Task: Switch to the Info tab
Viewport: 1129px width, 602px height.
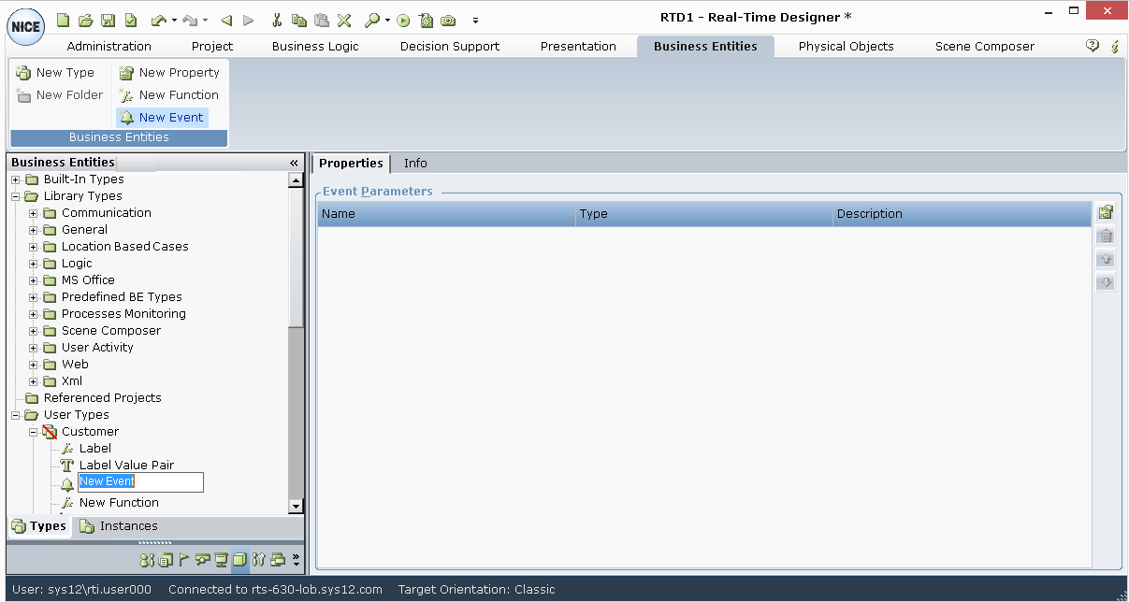Action: [x=415, y=164]
